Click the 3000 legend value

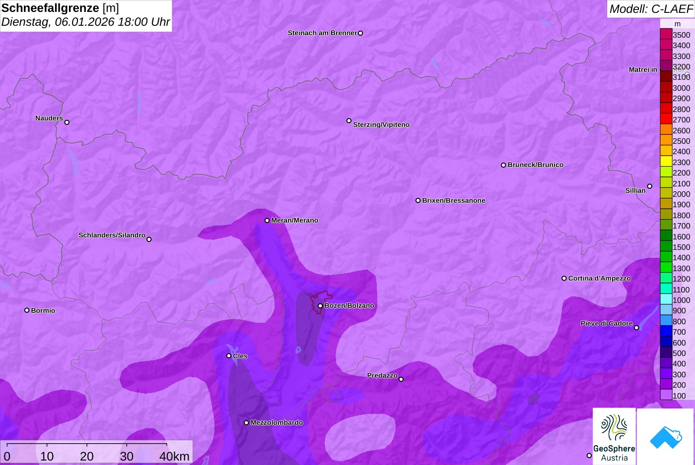tap(681, 88)
